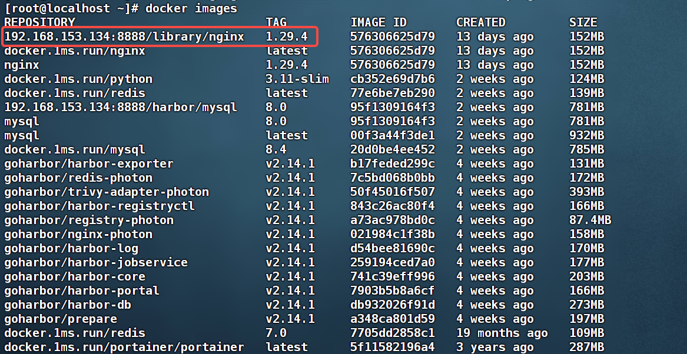
Task: Click image ID b17feded299c
Action: (393, 163)
